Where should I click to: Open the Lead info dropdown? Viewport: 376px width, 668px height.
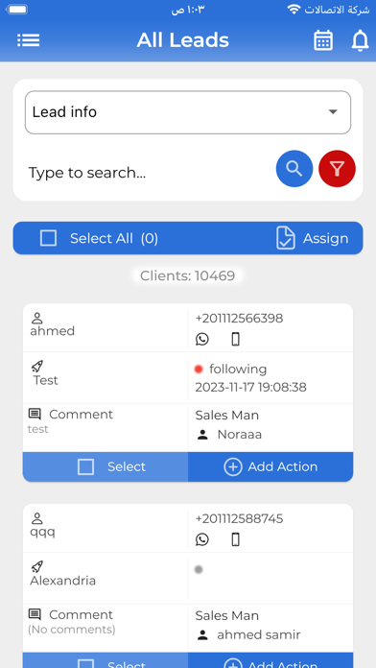click(x=188, y=112)
